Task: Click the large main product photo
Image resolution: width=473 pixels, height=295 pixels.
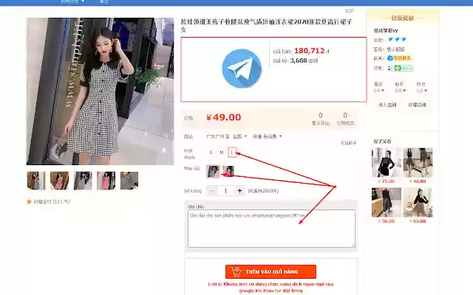Action: pos(101,91)
